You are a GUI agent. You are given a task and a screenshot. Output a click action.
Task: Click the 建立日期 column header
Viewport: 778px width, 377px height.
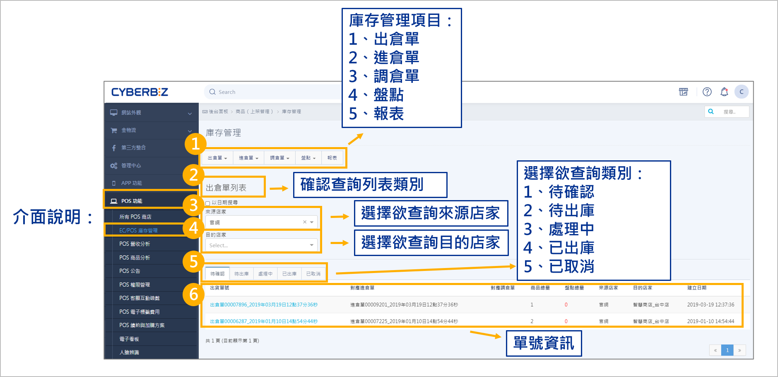click(x=697, y=288)
